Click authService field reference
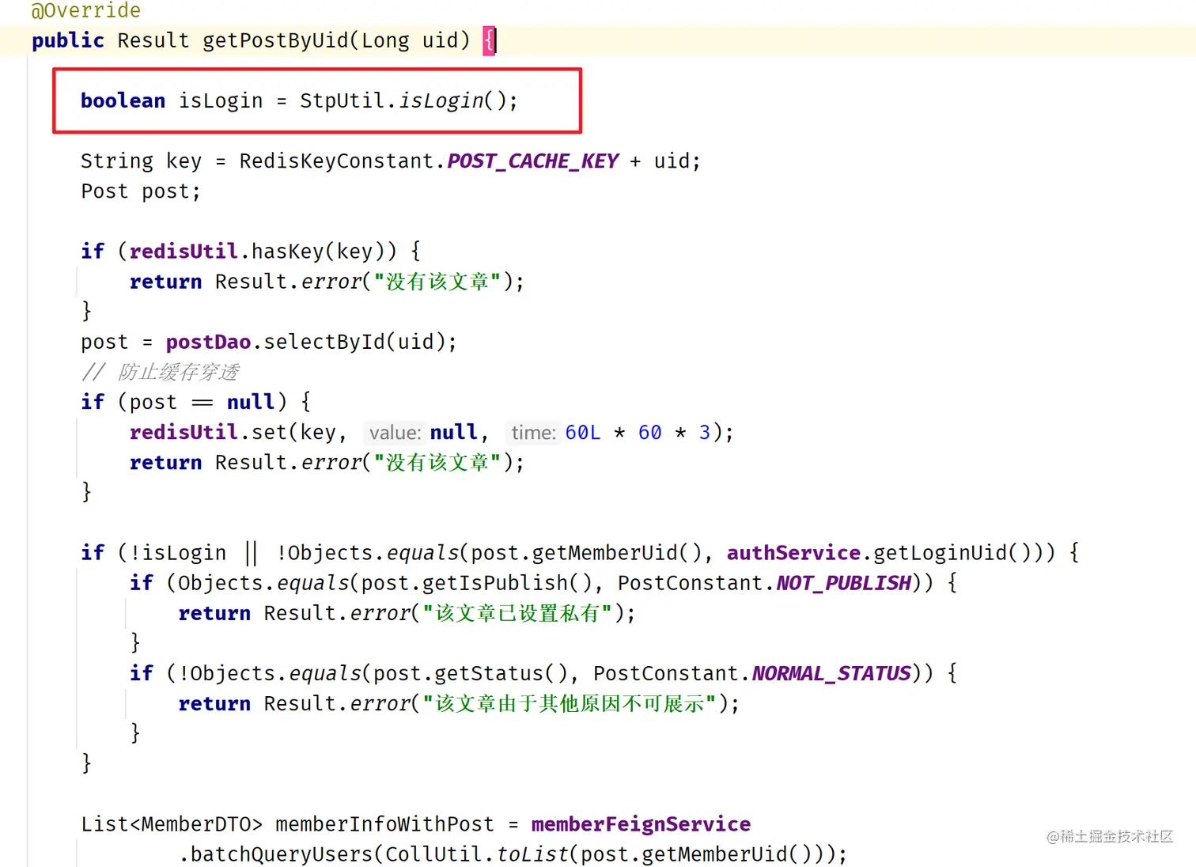Viewport: 1196px width, 867px height. click(x=793, y=552)
